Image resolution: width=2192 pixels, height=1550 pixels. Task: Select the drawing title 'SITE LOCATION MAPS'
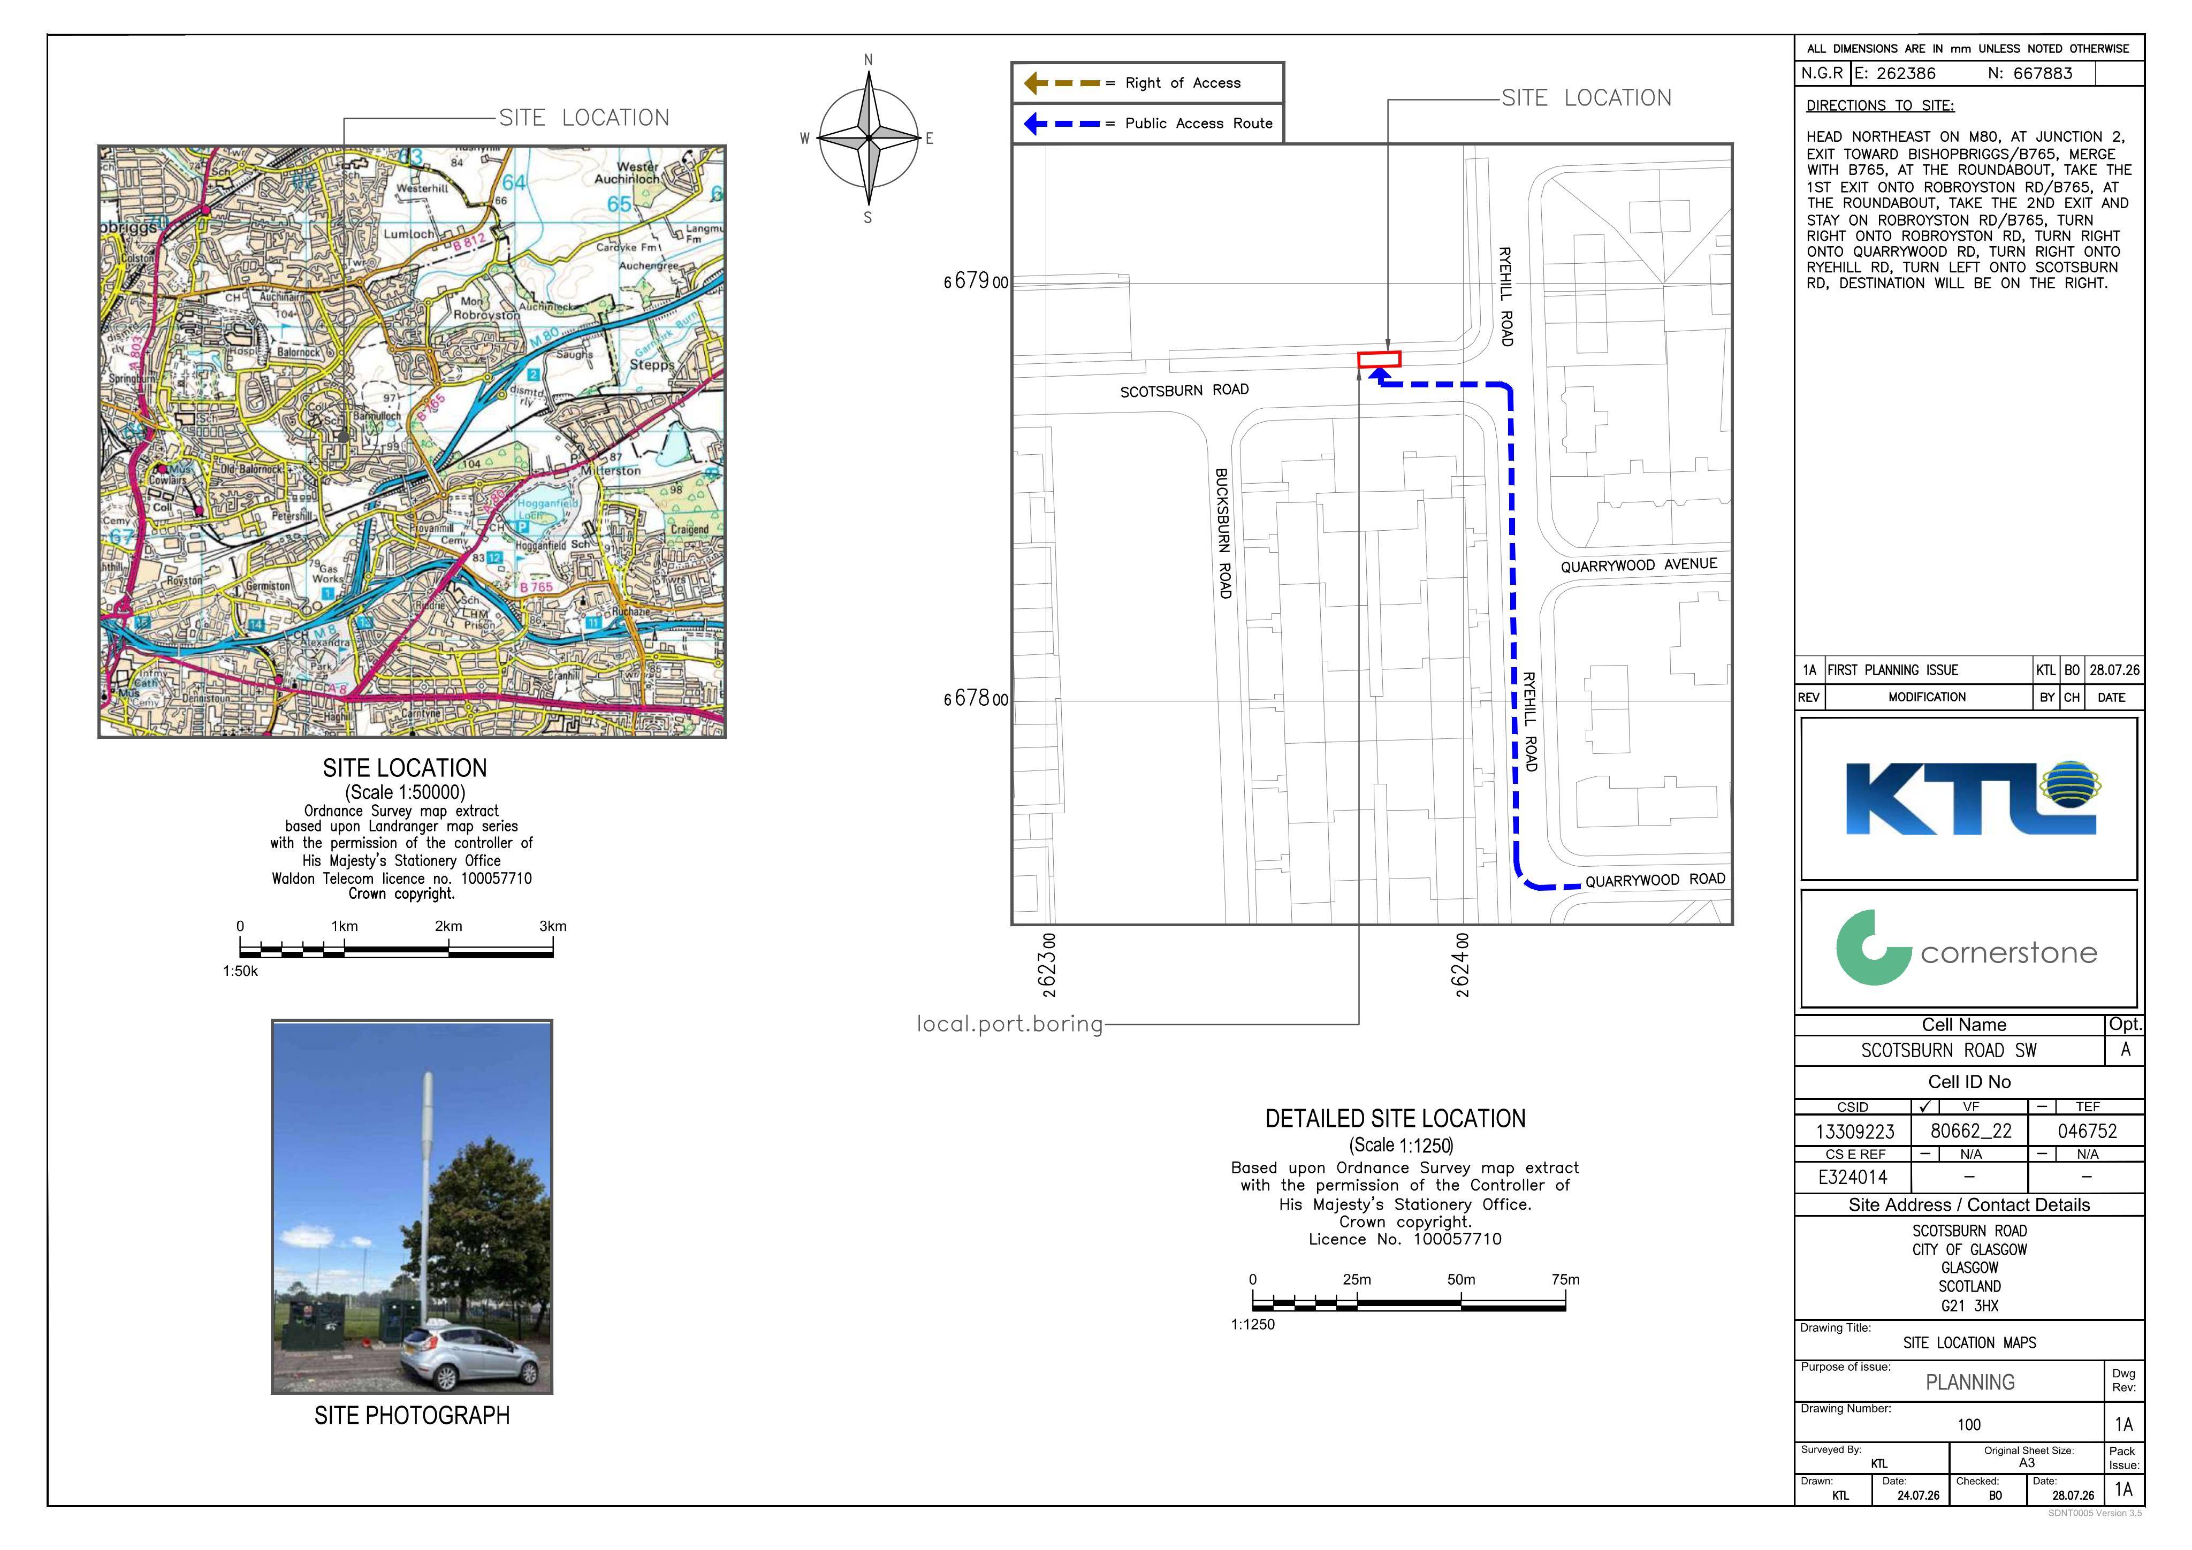point(1969,1343)
